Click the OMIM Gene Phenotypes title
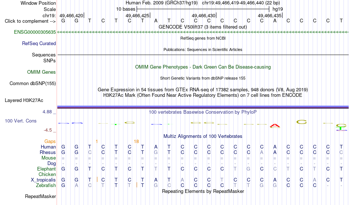This screenshot has width=349, height=205. tap(203, 67)
